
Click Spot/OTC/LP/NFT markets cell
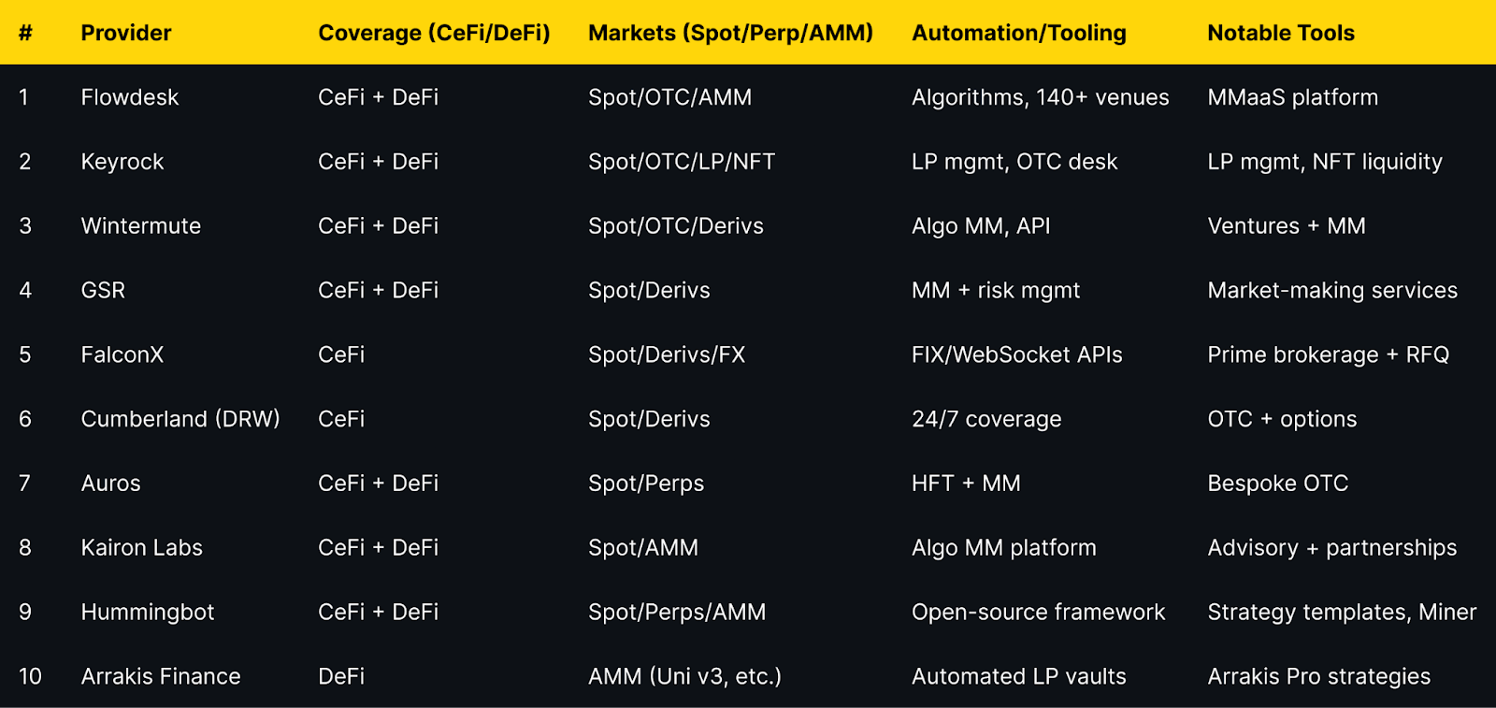[x=682, y=162]
